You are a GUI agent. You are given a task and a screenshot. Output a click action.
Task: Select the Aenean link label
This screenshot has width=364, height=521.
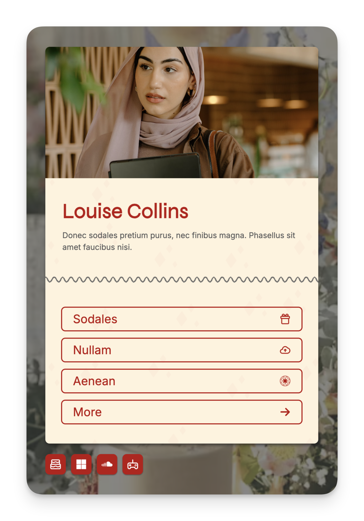(94, 381)
